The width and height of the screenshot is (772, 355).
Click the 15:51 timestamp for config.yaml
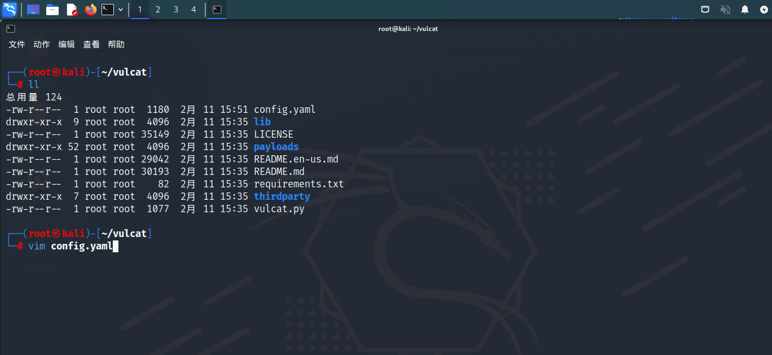[x=234, y=109]
